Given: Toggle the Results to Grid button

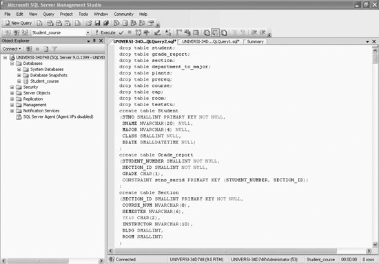Looking at the screenshot, I should click(x=215, y=32).
